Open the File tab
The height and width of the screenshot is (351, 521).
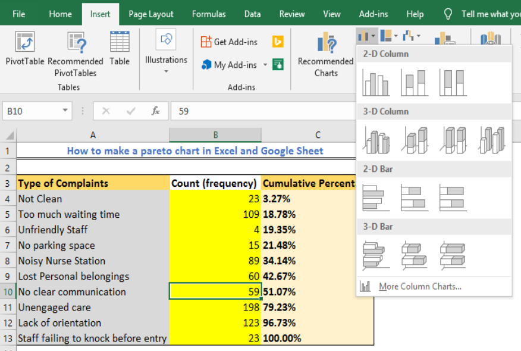[x=18, y=14]
